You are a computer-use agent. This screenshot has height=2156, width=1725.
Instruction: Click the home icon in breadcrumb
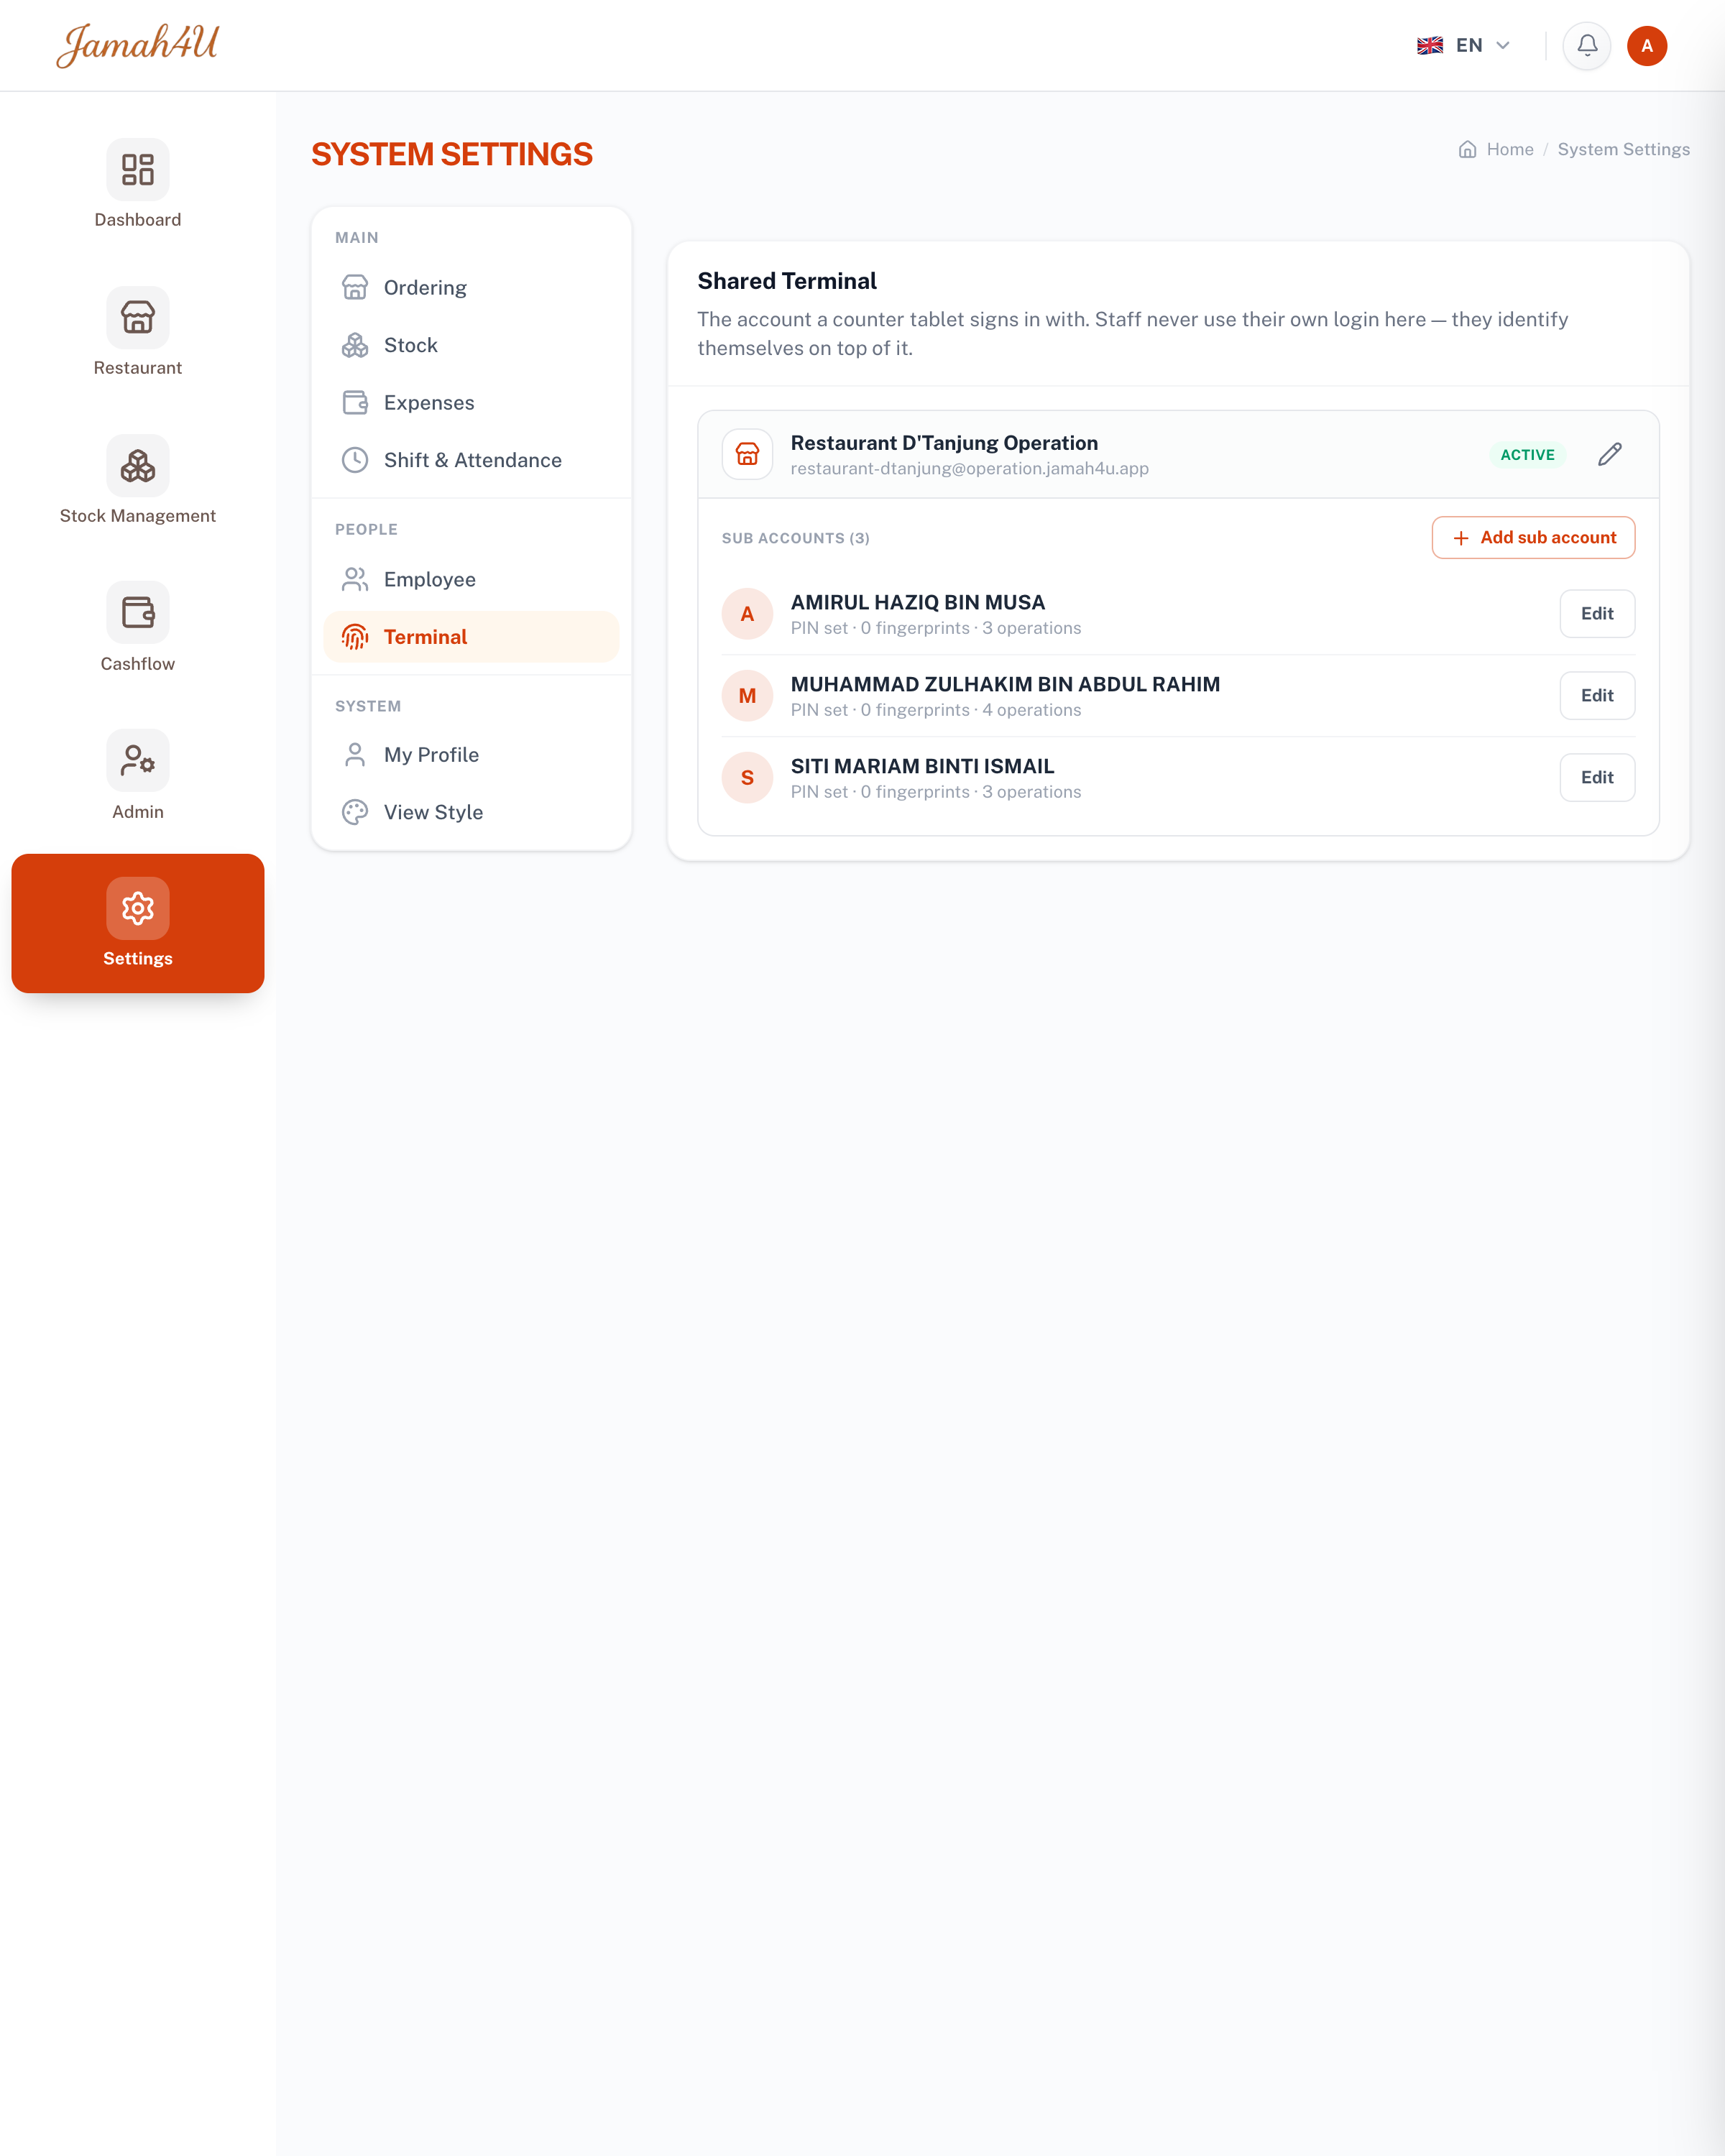[1467, 149]
